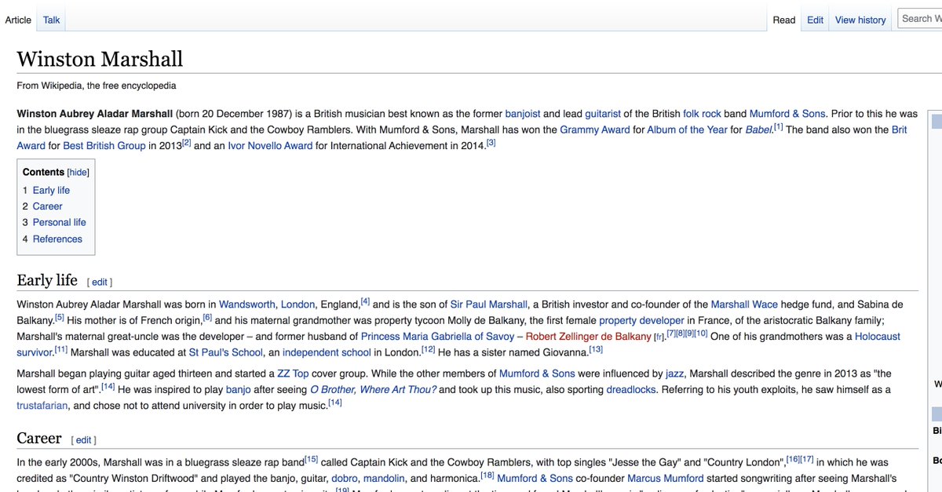942x492 pixels.
Task: Open the banjoist link
Action: pyautogui.click(x=523, y=114)
